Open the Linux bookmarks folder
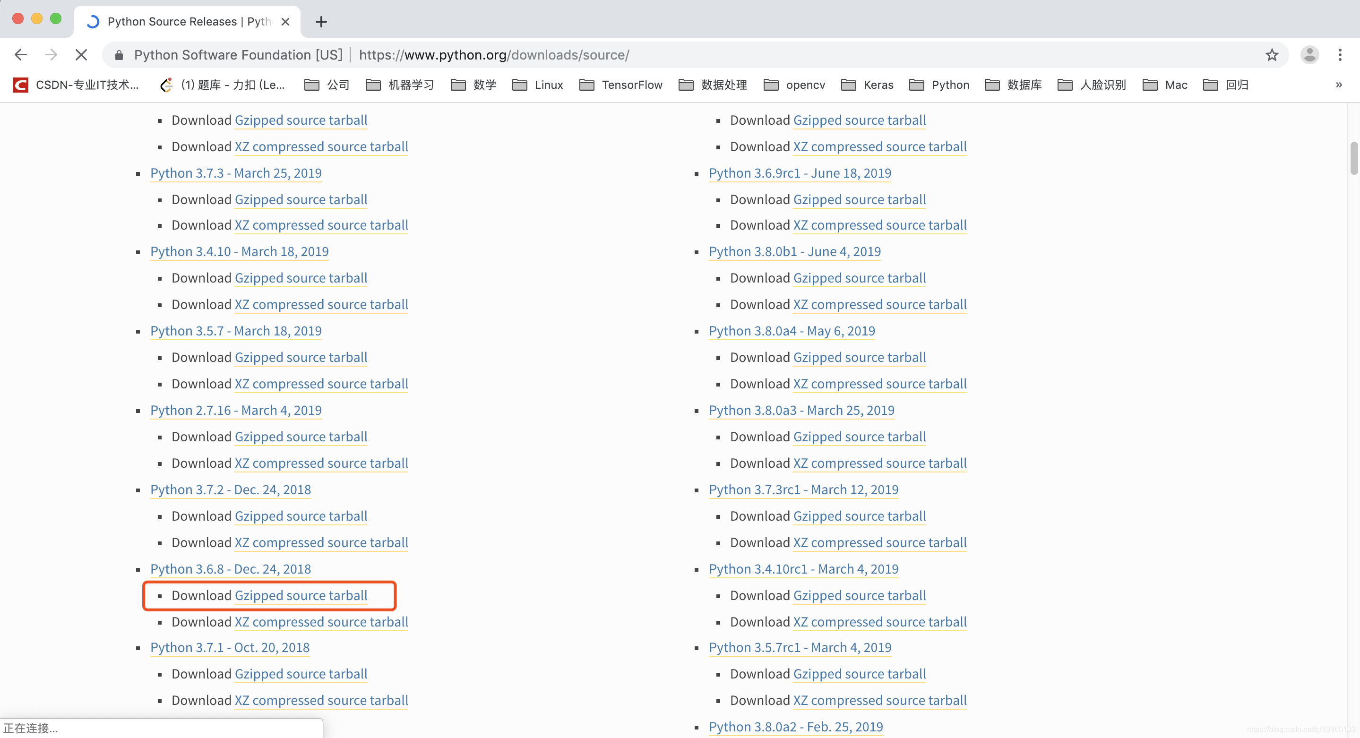This screenshot has height=738, width=1360. (537, 85)
